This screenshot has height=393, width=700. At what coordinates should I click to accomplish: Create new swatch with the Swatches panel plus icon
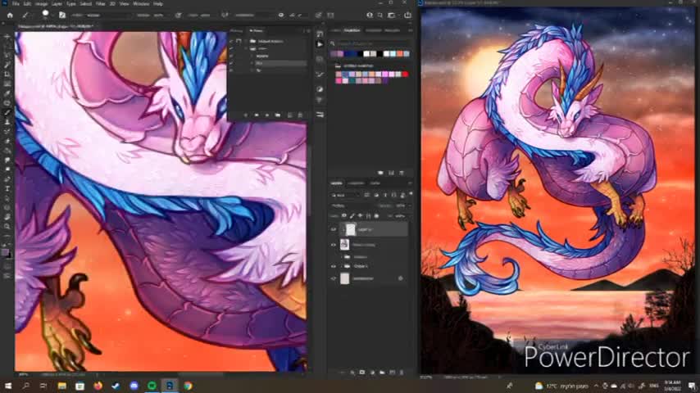[392, 173]
